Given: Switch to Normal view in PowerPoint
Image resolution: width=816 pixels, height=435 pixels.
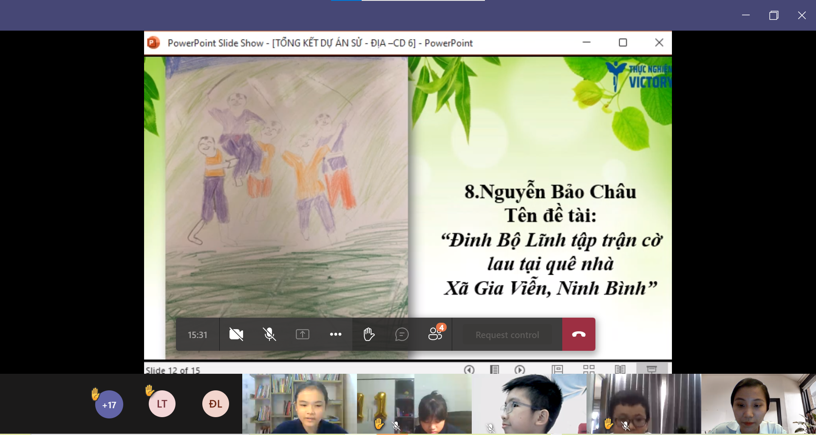Looking at the screenshot, I should coord(557,370).
